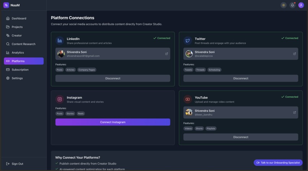Click the Instagram platform icon
This screenshot has width=308, height=171.
coord(60,99)
